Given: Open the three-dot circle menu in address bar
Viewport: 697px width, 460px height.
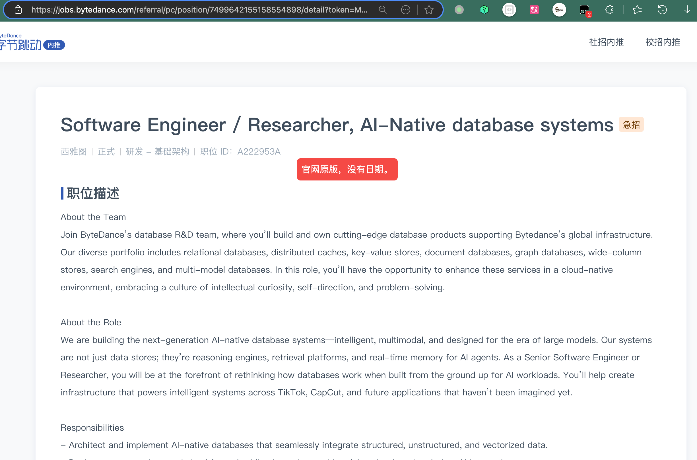Looking at the screenshot, I should [x=405, y=10].
